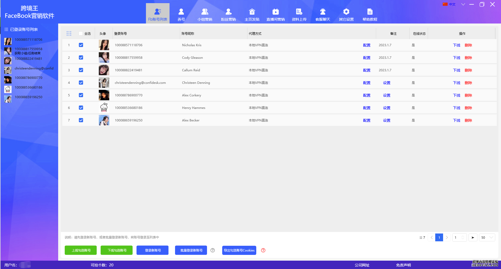Open the 其它设置 gear settings icon
The image size is (501, 269).
346,12
